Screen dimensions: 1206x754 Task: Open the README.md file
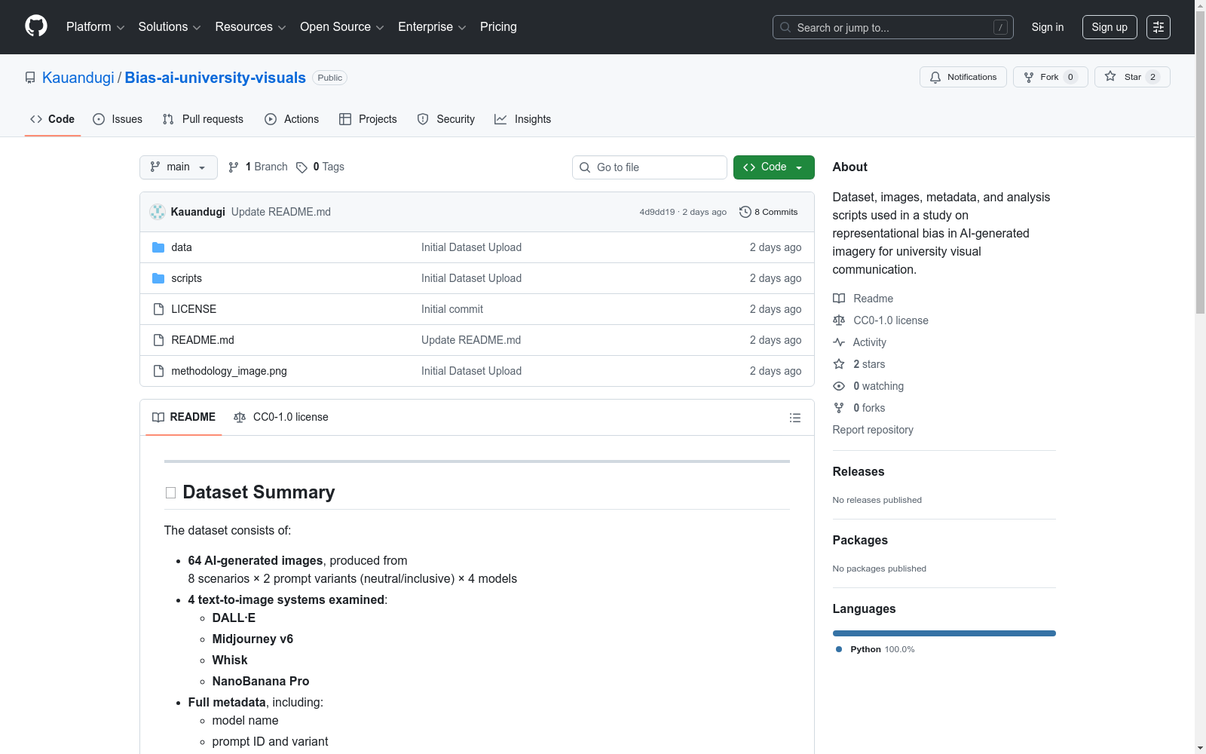pyautogui.click(x=203, y=340)
